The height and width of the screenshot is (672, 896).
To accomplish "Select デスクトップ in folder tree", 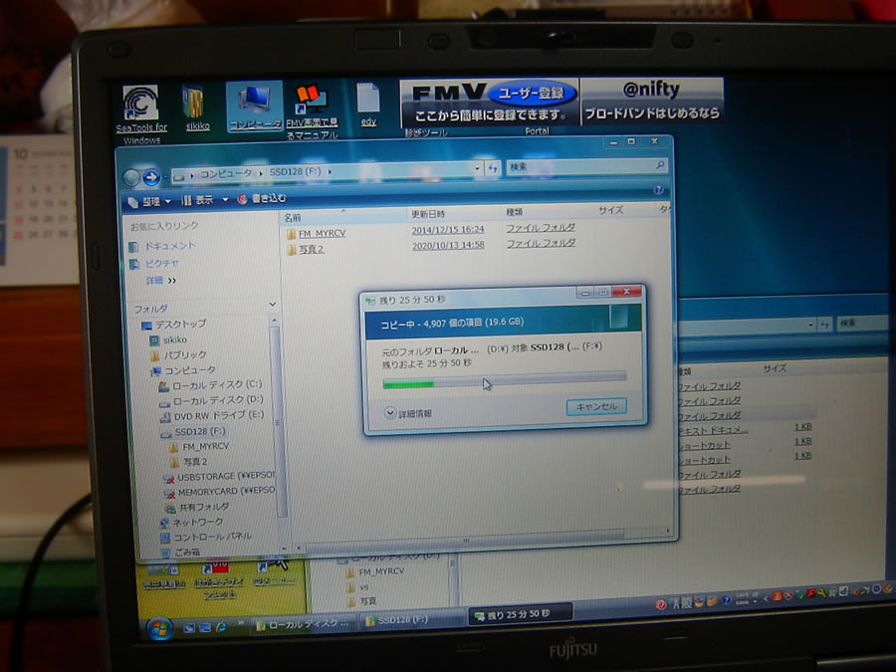I will [173, 324].
